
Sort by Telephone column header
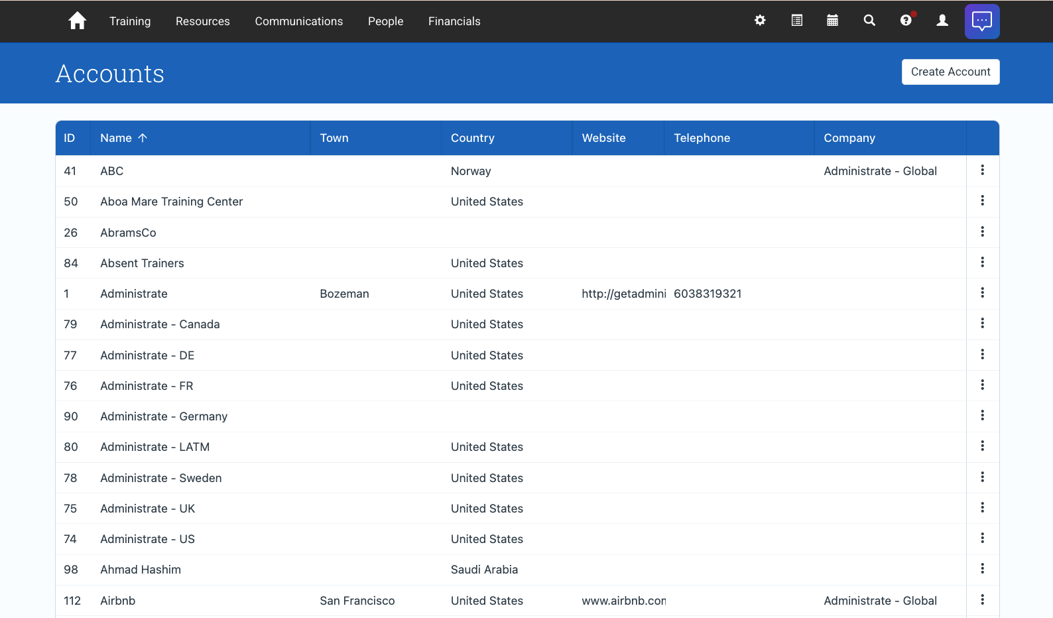(702, 138)
